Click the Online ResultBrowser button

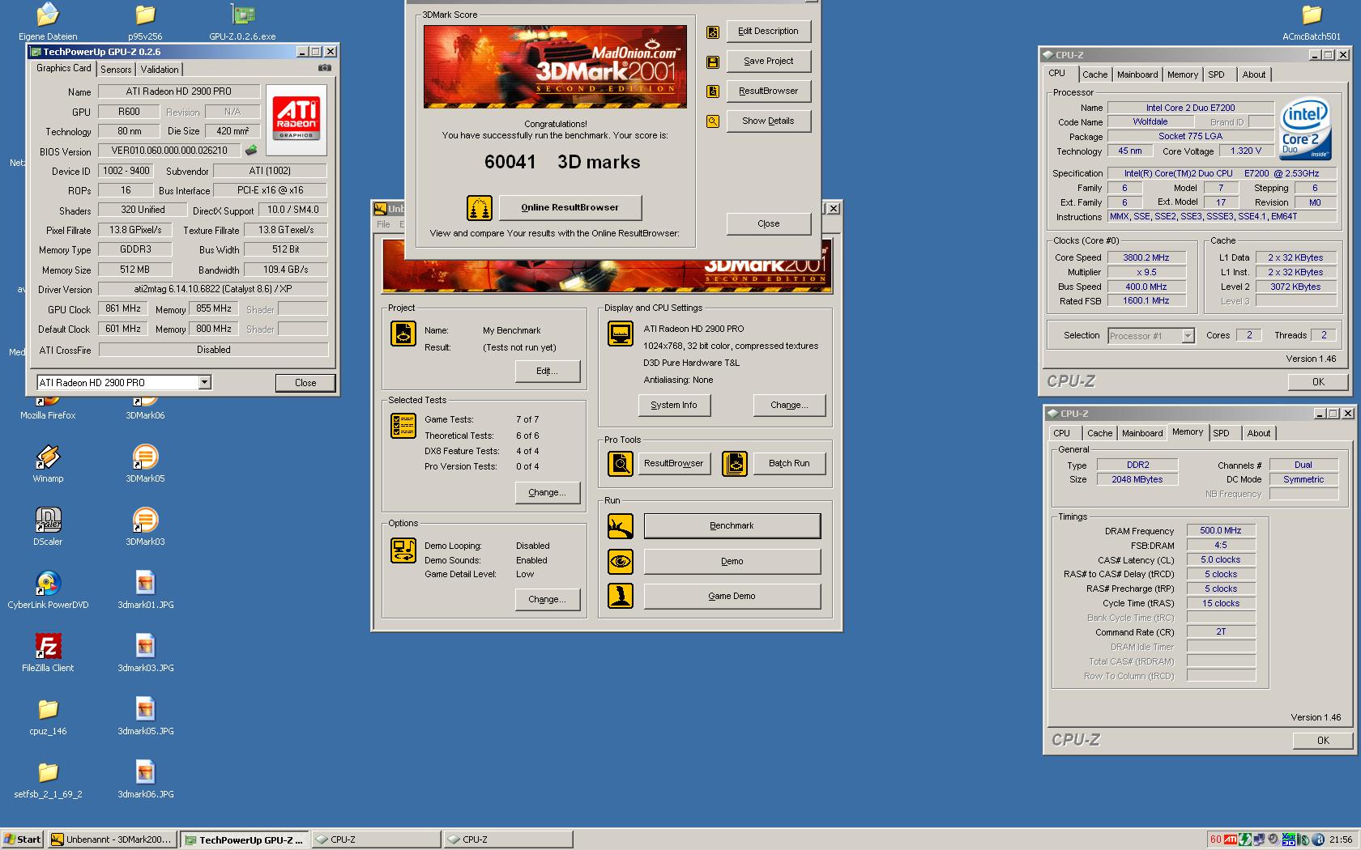tap(570, 207)
